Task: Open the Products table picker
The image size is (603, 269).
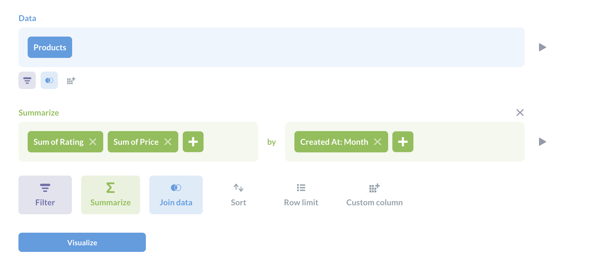Action: [x=50, y=47]
